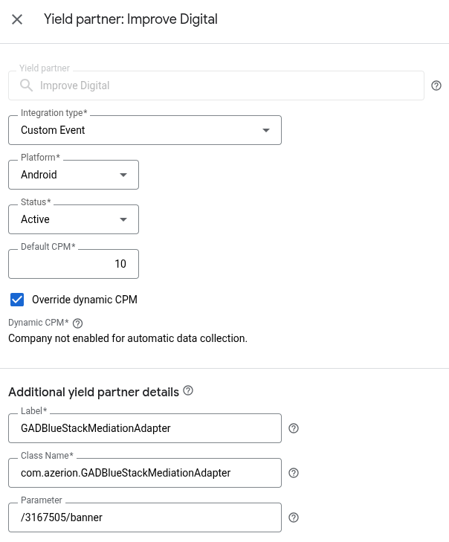Open help icon beside the Label field

coord(294,428)
